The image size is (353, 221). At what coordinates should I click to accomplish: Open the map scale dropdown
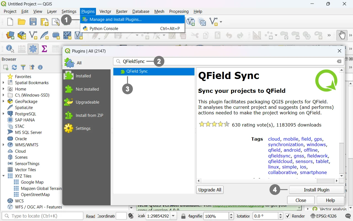click(x=173, y=216)
